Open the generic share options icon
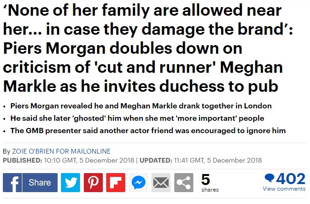This screenshot has height=204, width=310. 184,183
